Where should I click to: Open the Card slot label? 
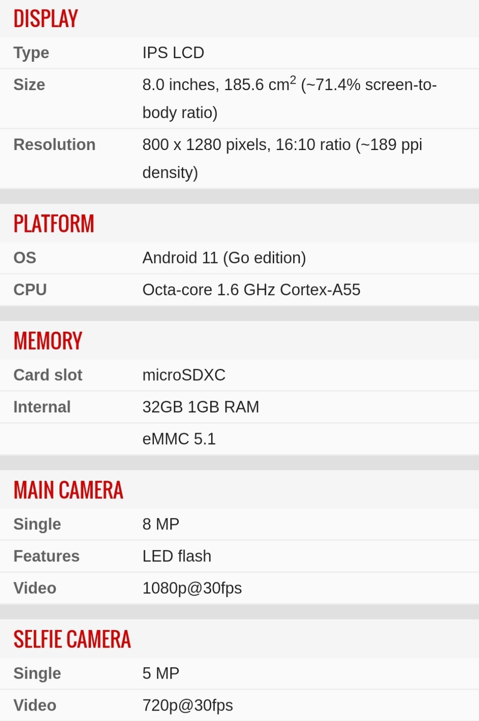[x=48, y=375]
